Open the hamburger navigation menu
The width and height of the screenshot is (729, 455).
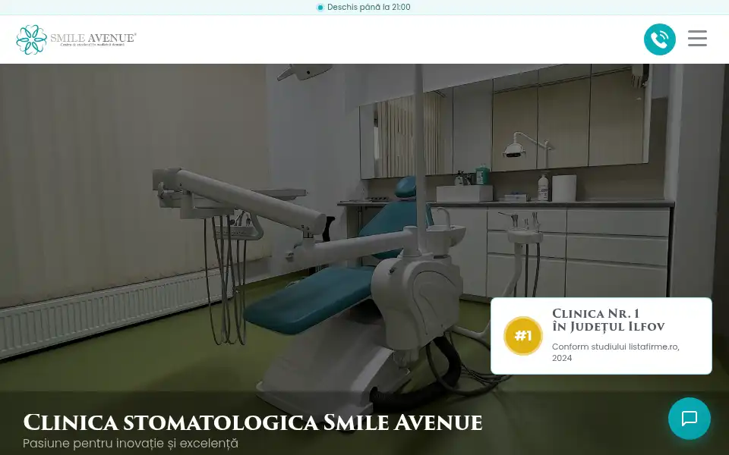tap(697, 39)
